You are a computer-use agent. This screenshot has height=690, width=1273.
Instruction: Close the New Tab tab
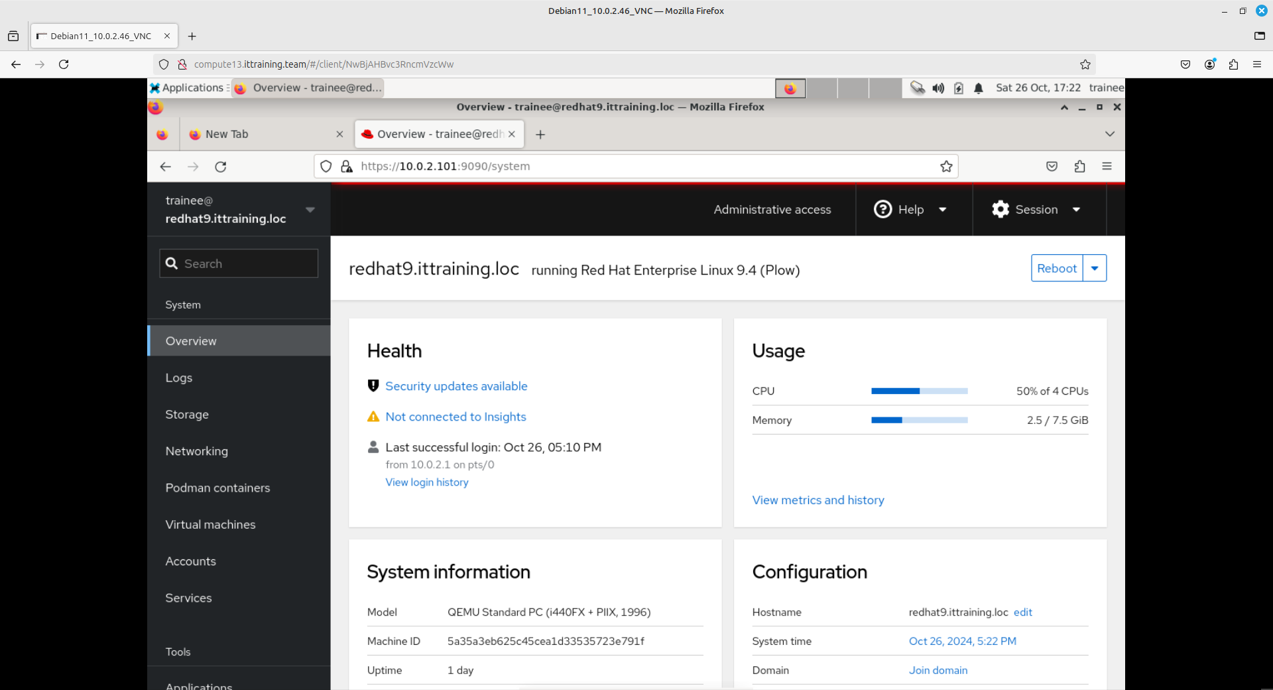[x=339, y=134]
